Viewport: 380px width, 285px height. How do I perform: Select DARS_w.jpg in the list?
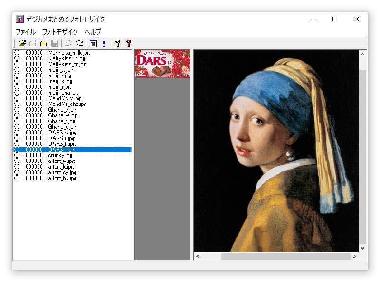(73, 133)
